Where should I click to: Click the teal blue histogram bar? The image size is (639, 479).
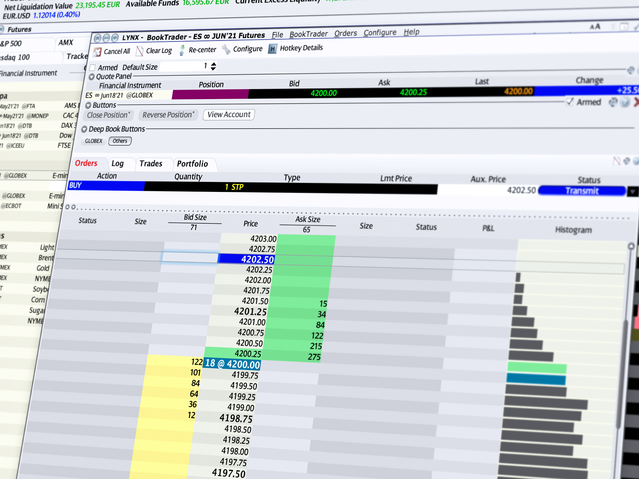point(536,379)
